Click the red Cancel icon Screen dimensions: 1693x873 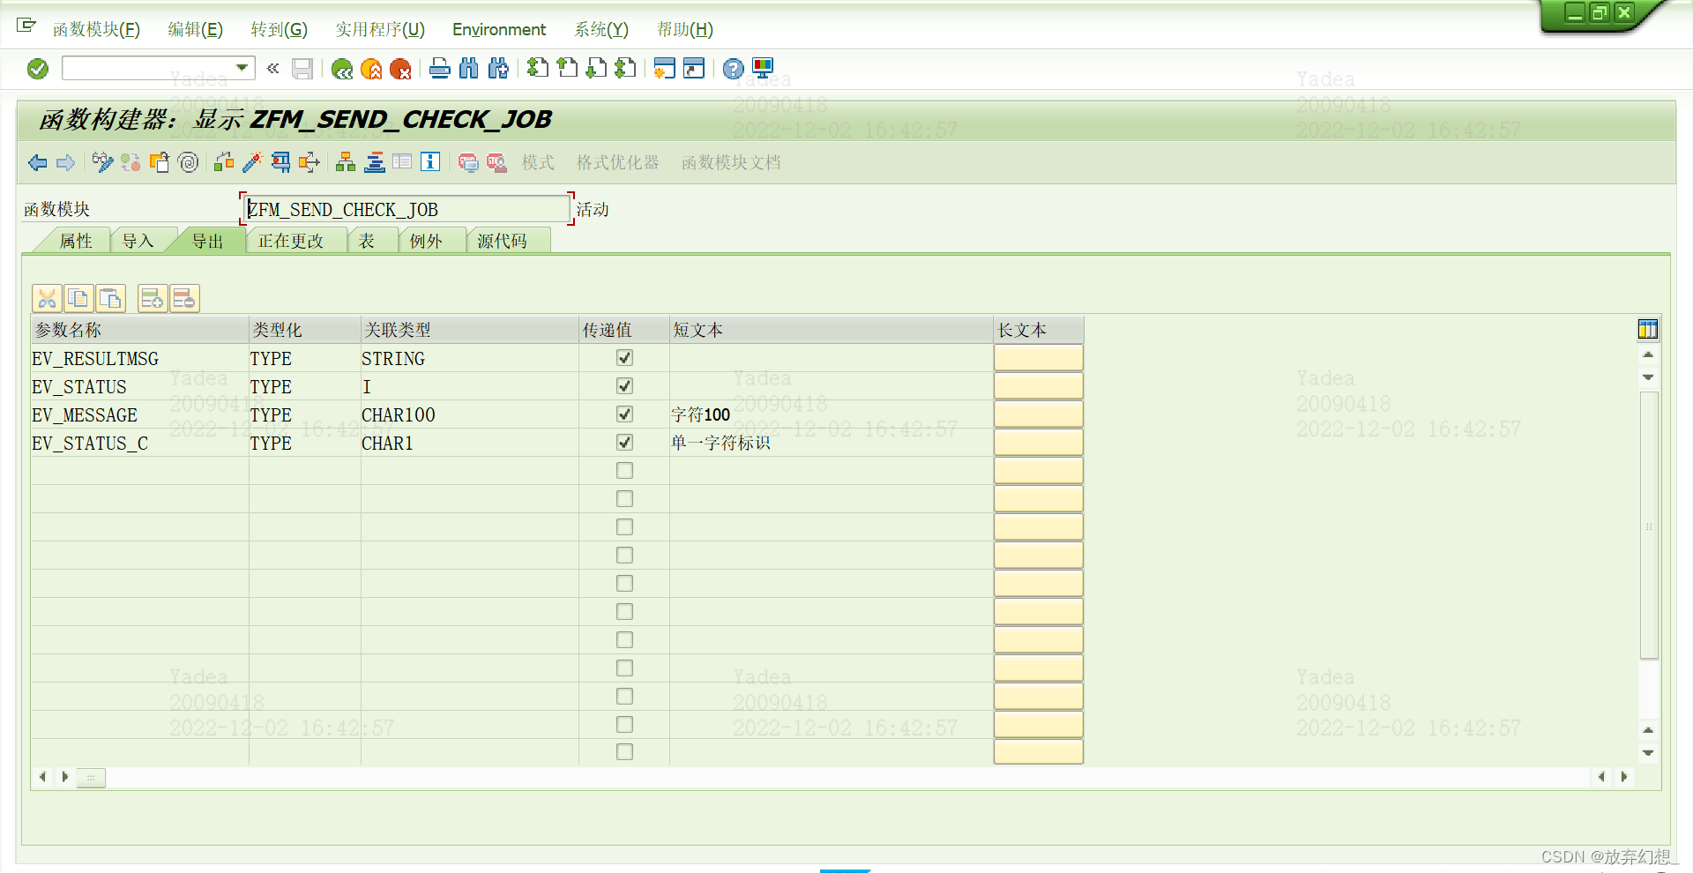(400, 69)
